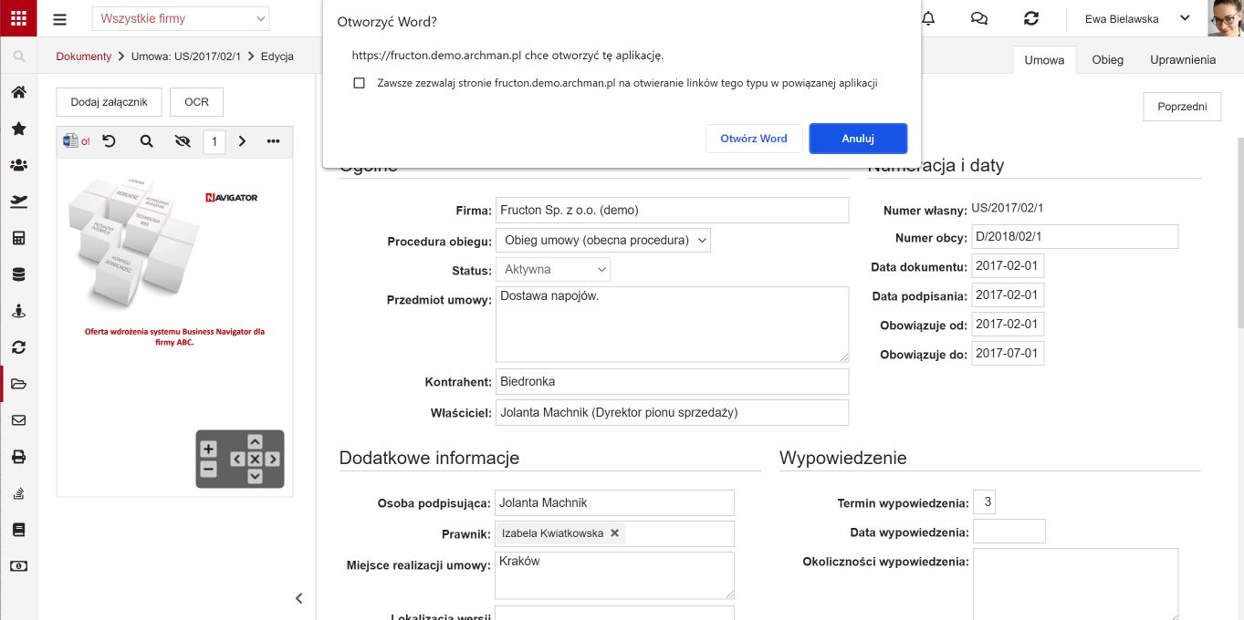This screenshot has height=620, width=1244.
Task: Open favorites star in sidebar
Action: 18,129
